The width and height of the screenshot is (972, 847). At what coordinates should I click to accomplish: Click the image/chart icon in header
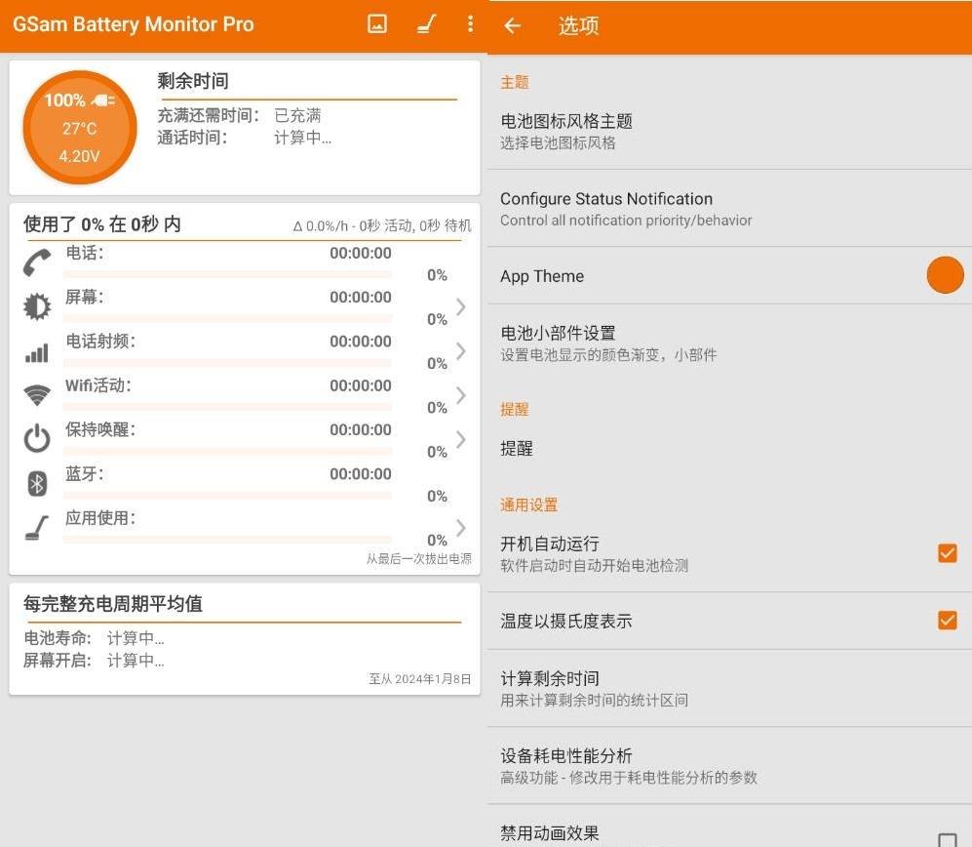[x=377, y=24]
